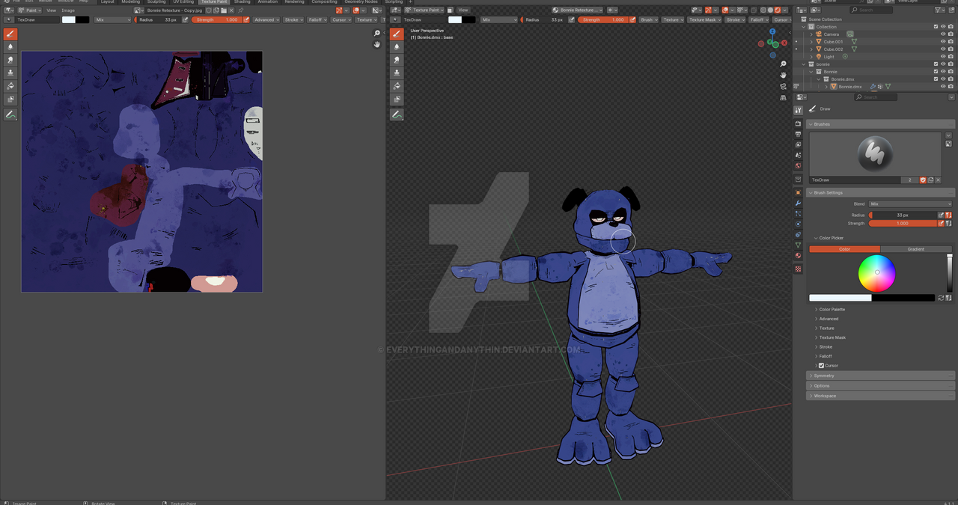Expand the Advanced section in Brush Settings

[x=829, y=319]
